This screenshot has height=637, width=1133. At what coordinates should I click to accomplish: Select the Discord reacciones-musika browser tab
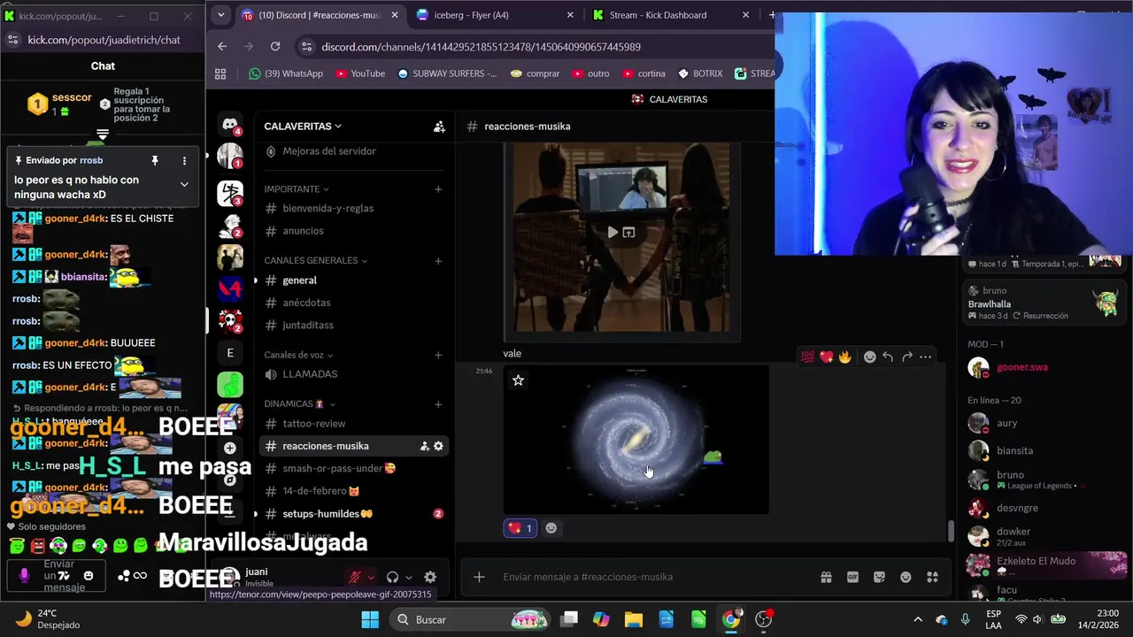pos(319,15)
